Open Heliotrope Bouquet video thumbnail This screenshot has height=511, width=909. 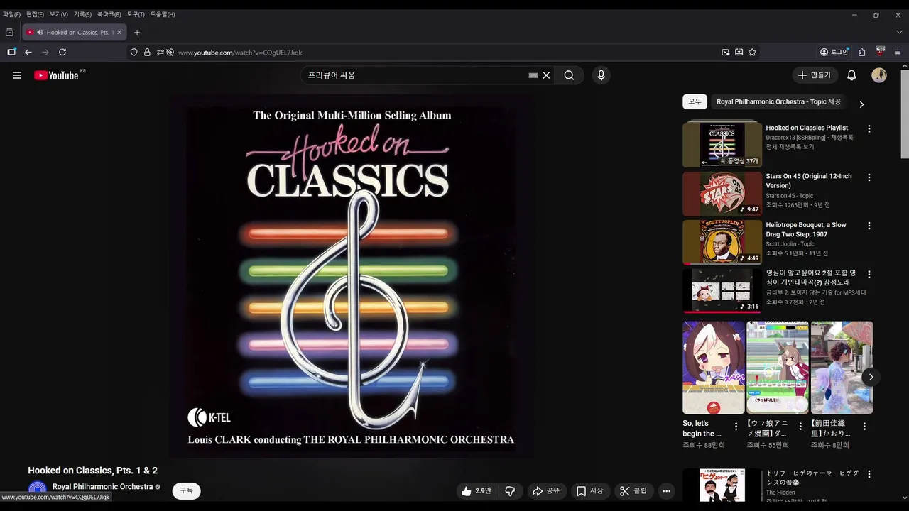(722, 242)
